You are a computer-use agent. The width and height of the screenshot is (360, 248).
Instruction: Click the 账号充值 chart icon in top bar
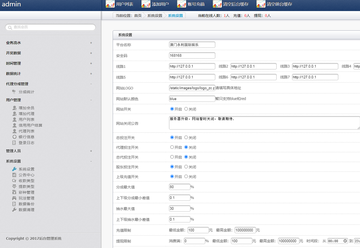point(181,4)
